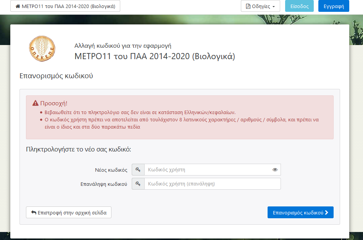Click the Επανάληψη κωδικού field label
Image resolution: width=363 pixels, height=240 pixels.
click(x=104, y=184)
